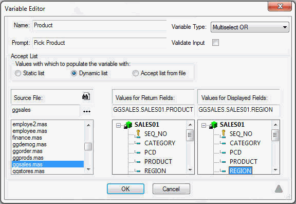Click the binoculars search icon beside Source File
The height and width of the screenshot is (204, 296).
(x=86, y=96)
